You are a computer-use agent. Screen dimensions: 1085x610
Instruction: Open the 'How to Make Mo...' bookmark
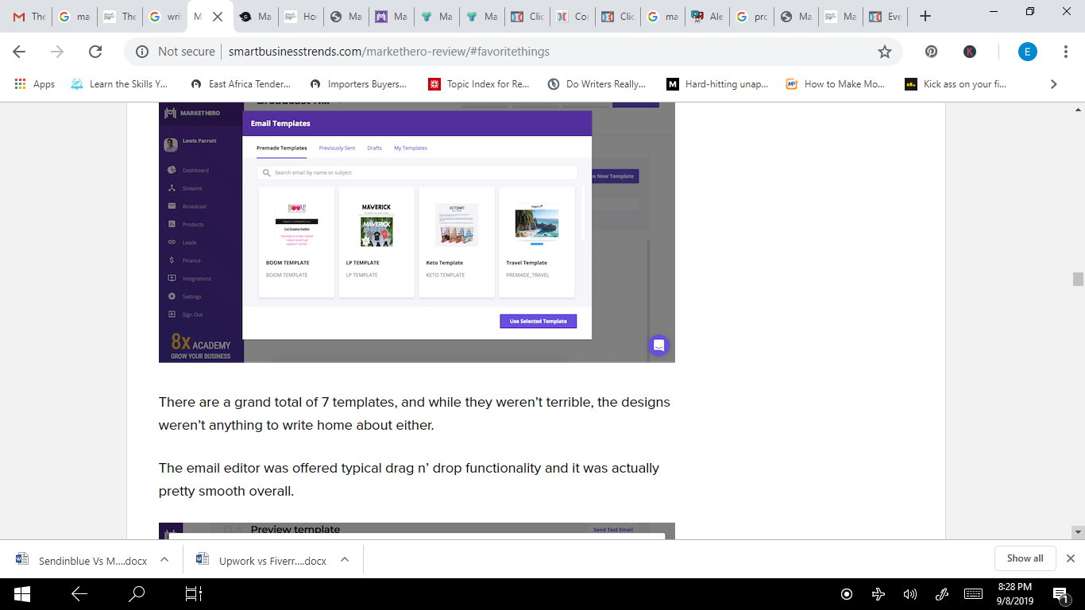tap(835, 84)
